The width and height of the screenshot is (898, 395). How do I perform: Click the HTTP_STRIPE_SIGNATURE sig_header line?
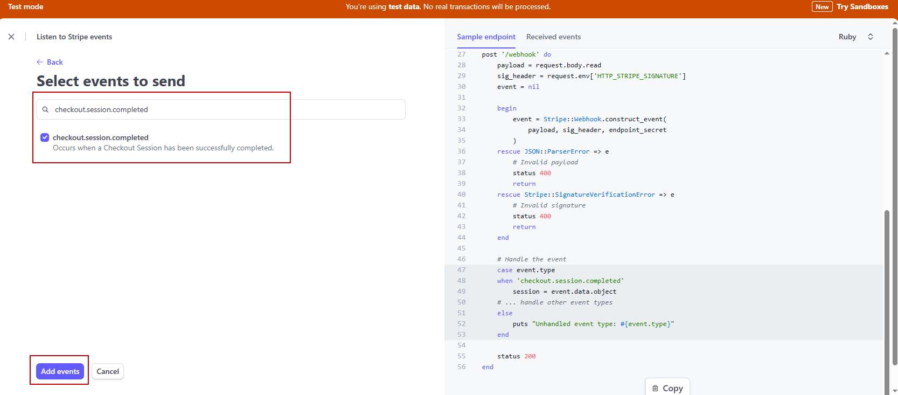coord(591,76)
